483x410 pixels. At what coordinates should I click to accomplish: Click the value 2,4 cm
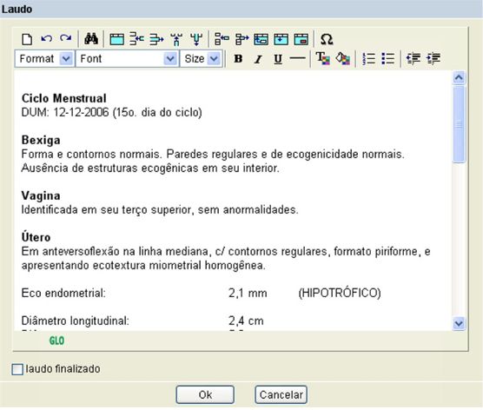tap(246, 321)
